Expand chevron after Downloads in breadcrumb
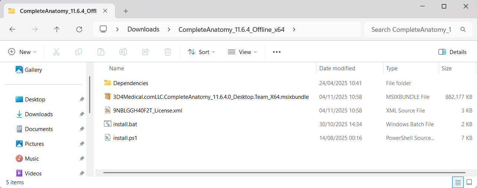The height and width of the screenshot is (188, 477). [x=169, y=29]
